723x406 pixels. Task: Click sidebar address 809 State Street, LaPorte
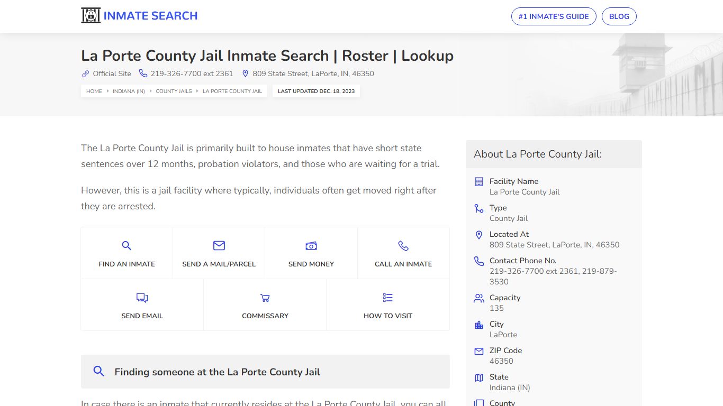pos(554,245)
